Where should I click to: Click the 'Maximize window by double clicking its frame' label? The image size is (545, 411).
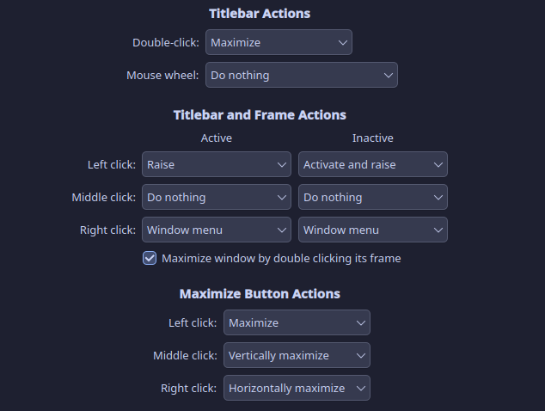coord(281,258)
